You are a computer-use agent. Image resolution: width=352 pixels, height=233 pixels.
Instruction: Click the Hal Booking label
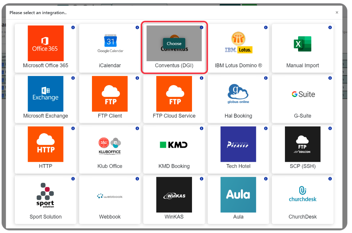[x=238, y=116]
